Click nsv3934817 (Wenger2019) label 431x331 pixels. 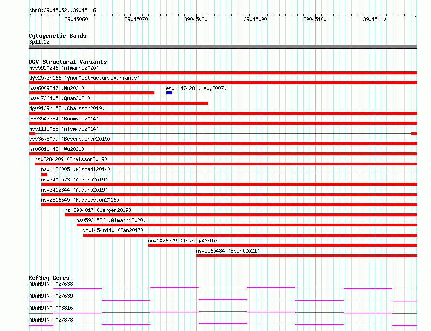(98, 210)
